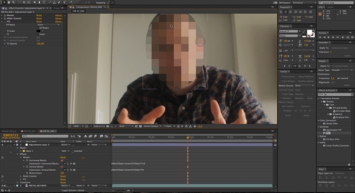Toggle Opacity stopwatch in Fill effect
Viewport: 355px width, 193px height.
8,44
